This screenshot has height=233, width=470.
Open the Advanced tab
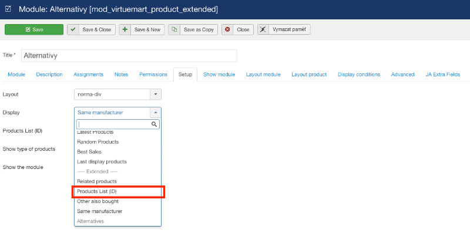[402, 75]
